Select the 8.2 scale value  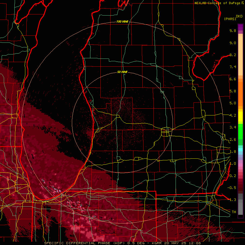tap(233, 55)
